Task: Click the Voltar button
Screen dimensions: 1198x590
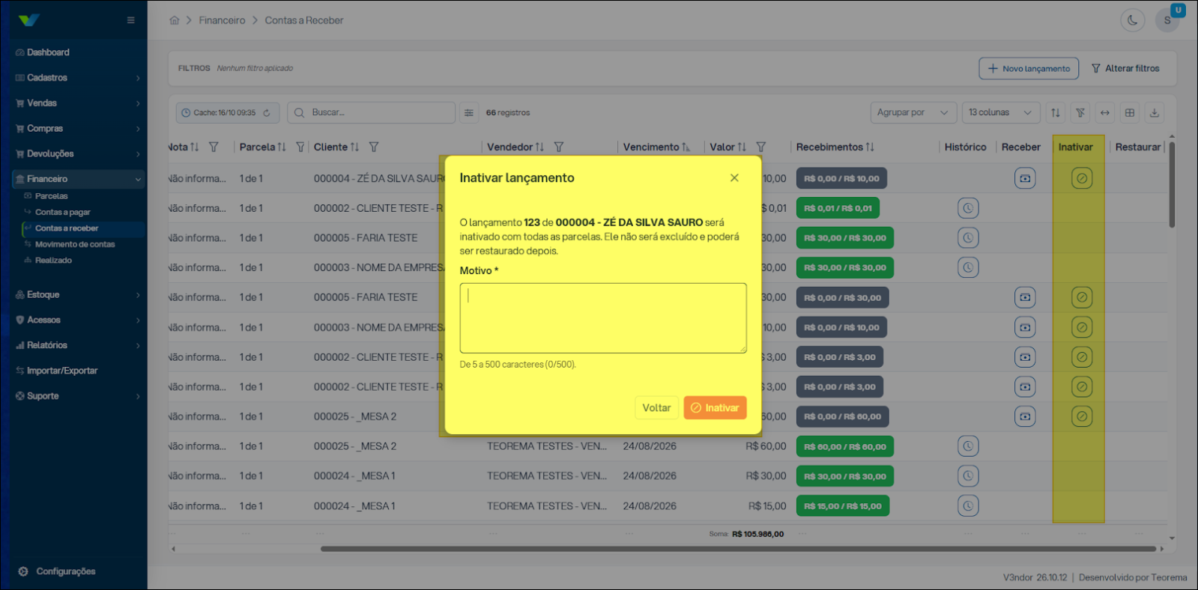Action: 656,408
